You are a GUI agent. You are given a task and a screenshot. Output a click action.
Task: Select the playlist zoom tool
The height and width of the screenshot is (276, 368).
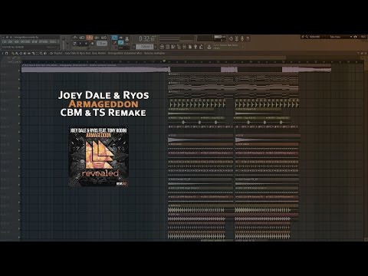(x=41, y=53)
